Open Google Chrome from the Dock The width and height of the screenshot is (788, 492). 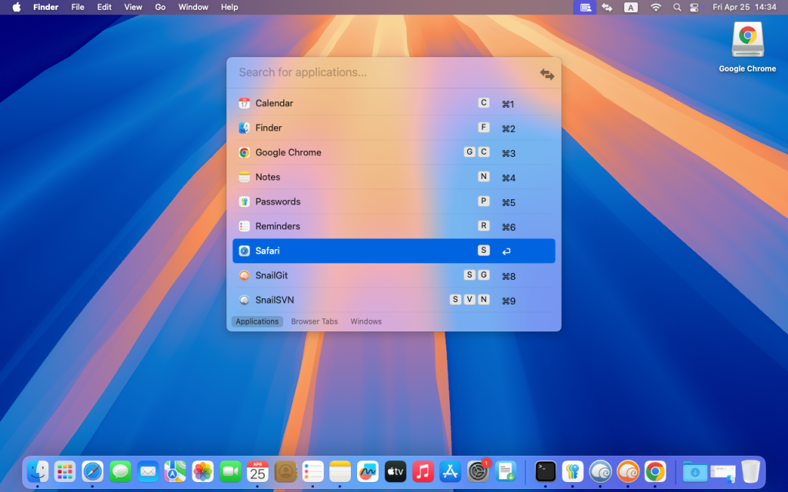pyautogui.click(x=656, y=472)
